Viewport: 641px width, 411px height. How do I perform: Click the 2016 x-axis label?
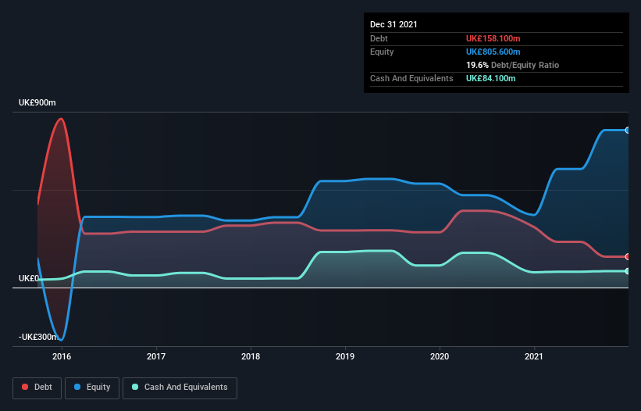click(x=62, y=356)
